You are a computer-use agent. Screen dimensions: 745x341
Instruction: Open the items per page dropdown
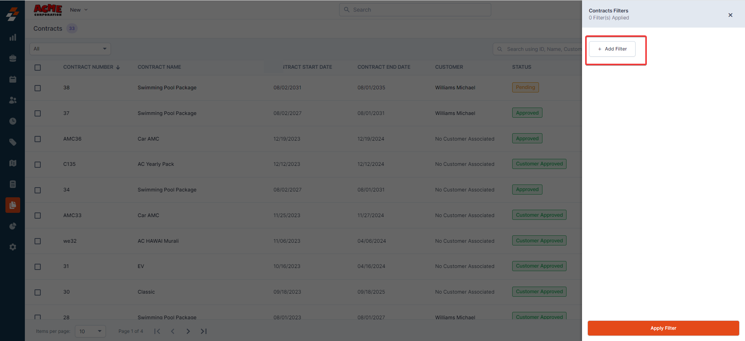click(x=90, y=331)
